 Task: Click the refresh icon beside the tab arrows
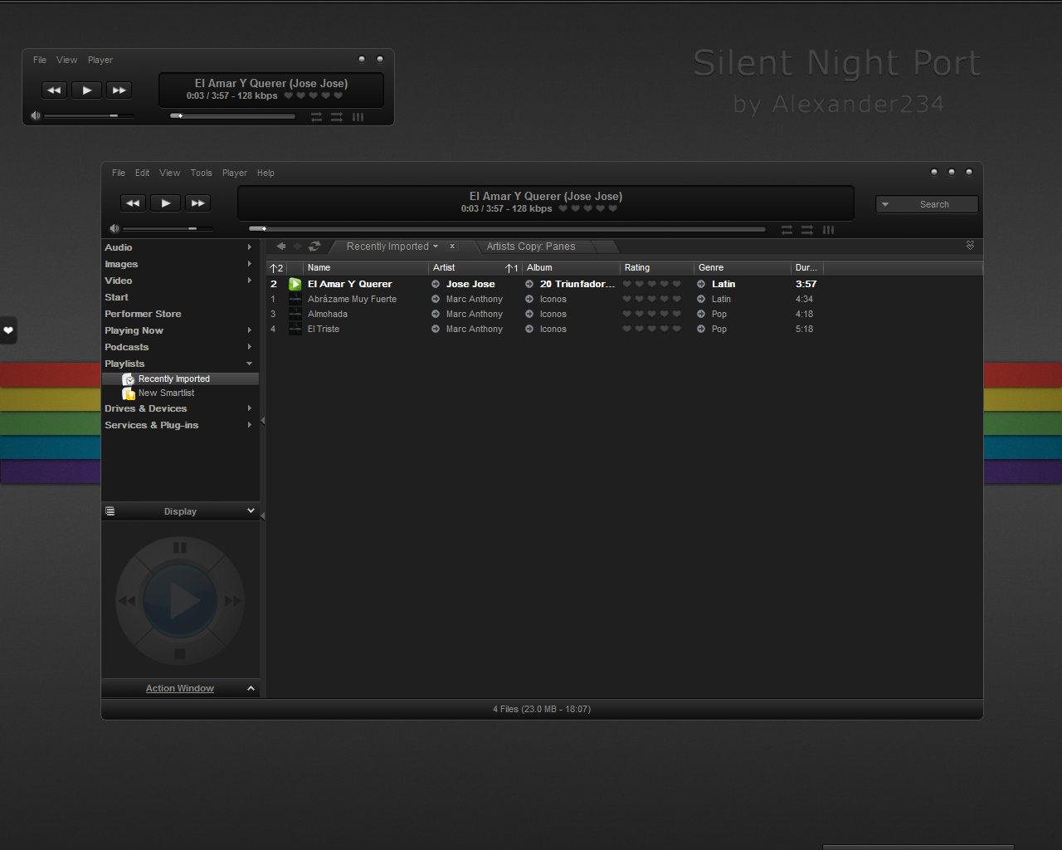(314, 247)
